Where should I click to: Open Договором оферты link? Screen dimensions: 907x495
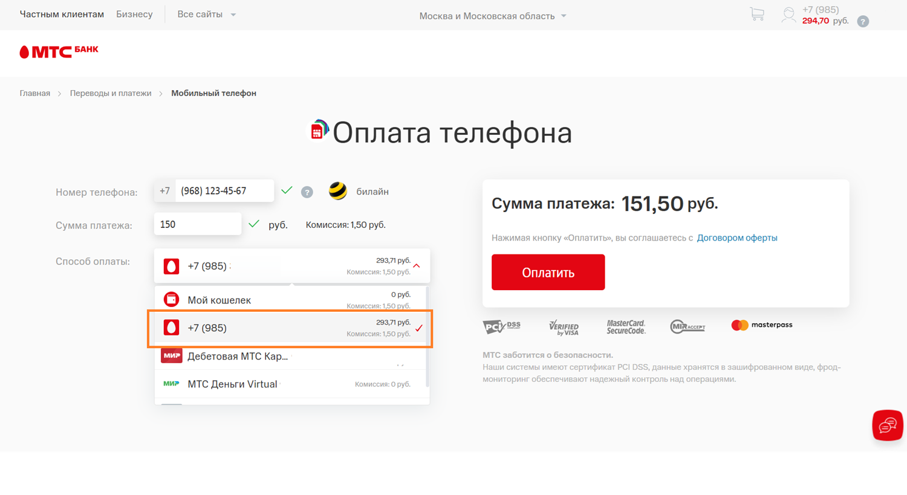(x=737, y=238)
